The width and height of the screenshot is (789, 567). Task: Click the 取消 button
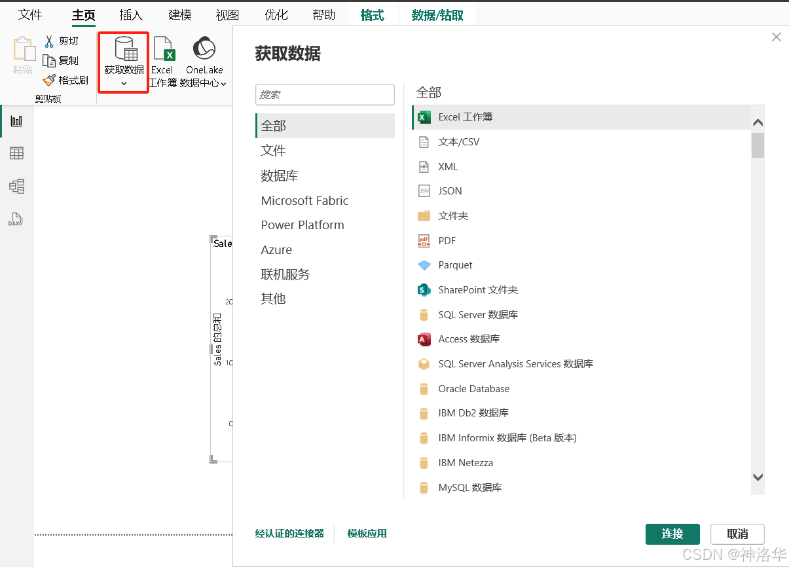pyautogui.click(x=737, y=534)
